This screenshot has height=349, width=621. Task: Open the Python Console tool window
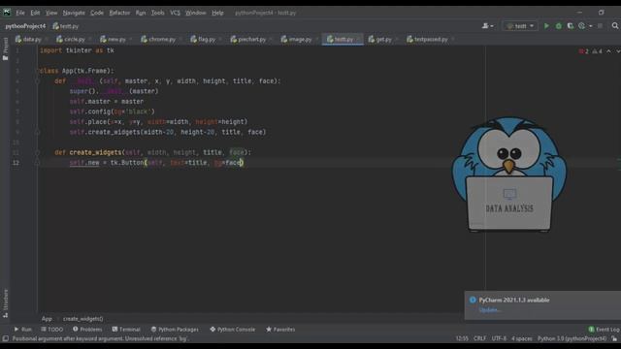point(233,330)
